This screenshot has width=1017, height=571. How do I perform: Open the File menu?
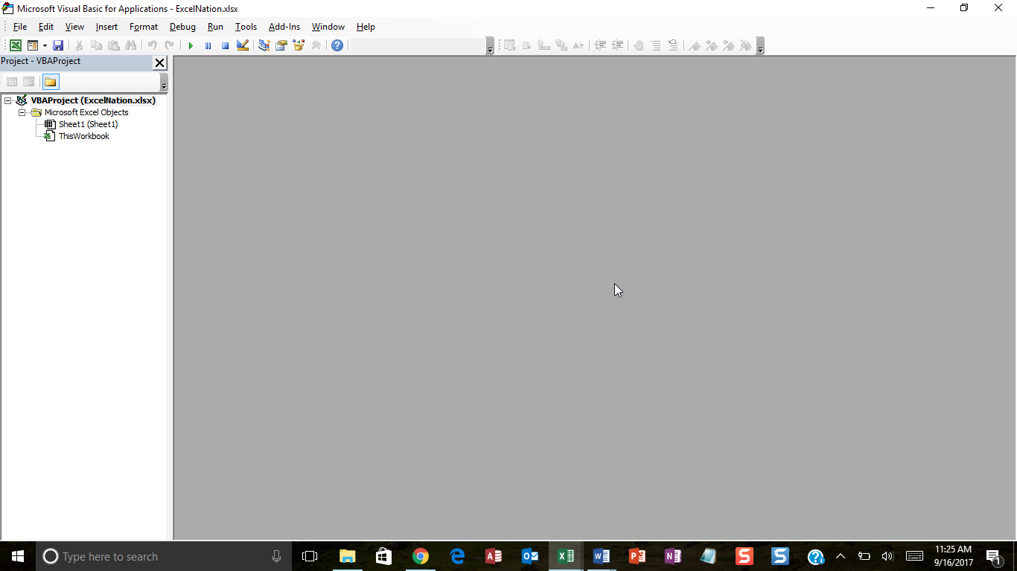20,27
